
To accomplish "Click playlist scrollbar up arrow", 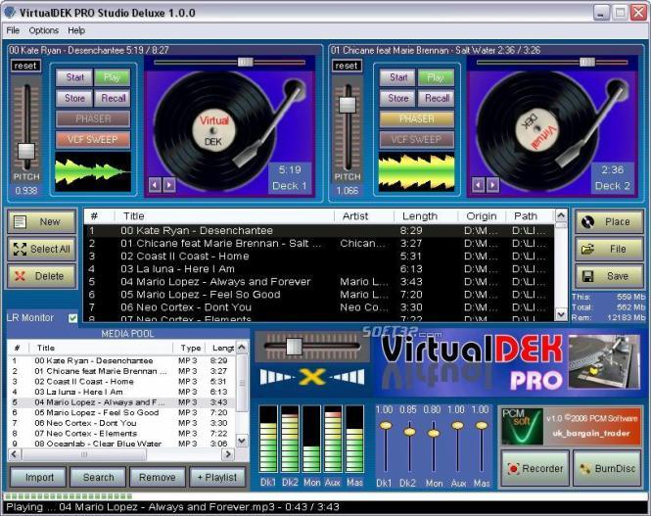I will coord(561,215).
